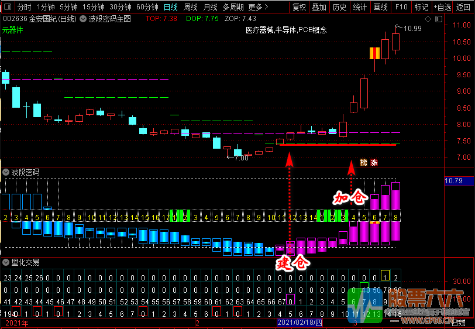Screen dimensions: 475x329
Task: Toggle 标记 marking option
Action: (x=421, y=7)
